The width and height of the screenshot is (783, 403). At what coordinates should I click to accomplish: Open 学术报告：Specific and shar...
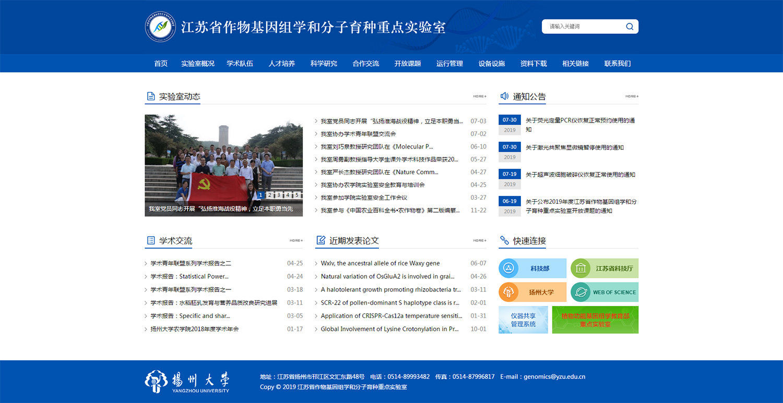tap(190, 315)
